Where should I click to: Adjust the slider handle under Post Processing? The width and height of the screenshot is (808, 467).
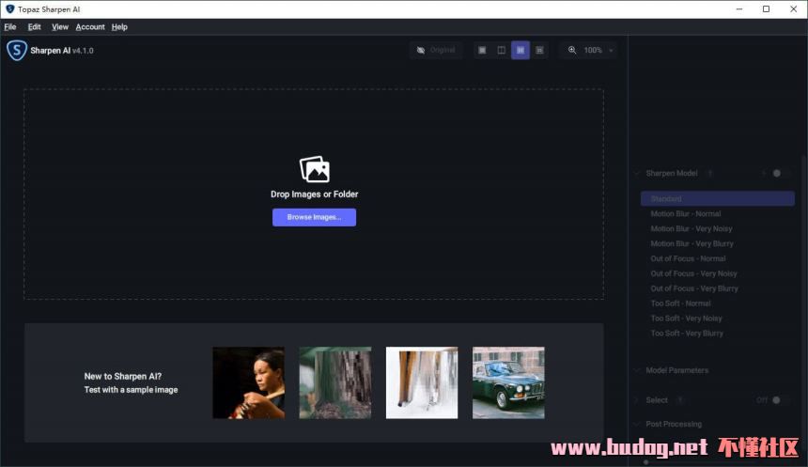pyautogui.click(x=645, y=462)
